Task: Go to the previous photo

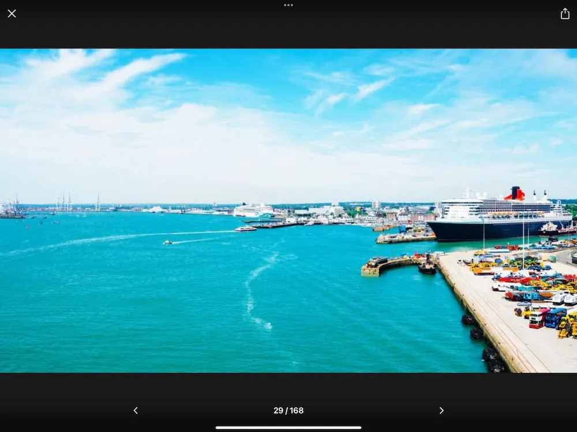Action: click(136, 410)
